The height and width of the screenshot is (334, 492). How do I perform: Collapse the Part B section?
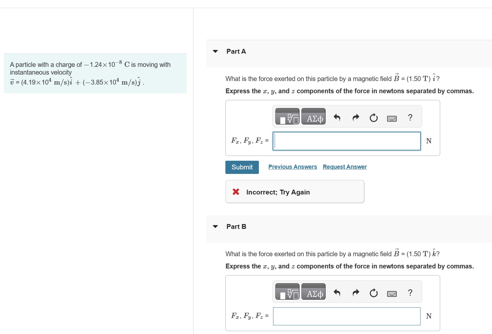tap(216, 227)
